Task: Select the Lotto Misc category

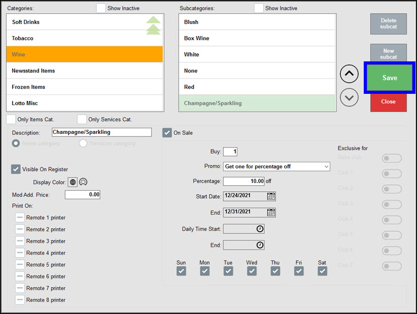Action: click(x=85, y=103)
